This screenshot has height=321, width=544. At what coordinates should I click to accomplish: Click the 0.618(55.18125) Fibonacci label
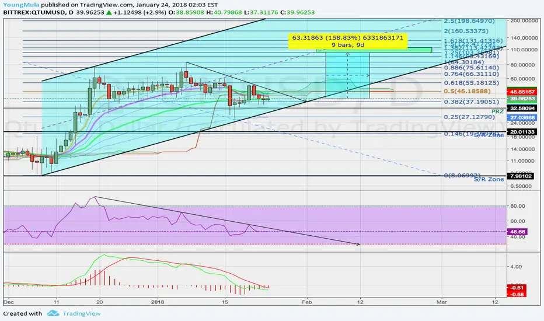pos(472,83)
